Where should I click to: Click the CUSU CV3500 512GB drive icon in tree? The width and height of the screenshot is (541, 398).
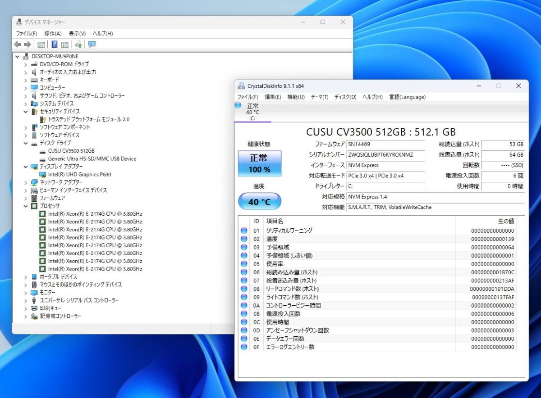pyautogui.click(x=43, y=151)
